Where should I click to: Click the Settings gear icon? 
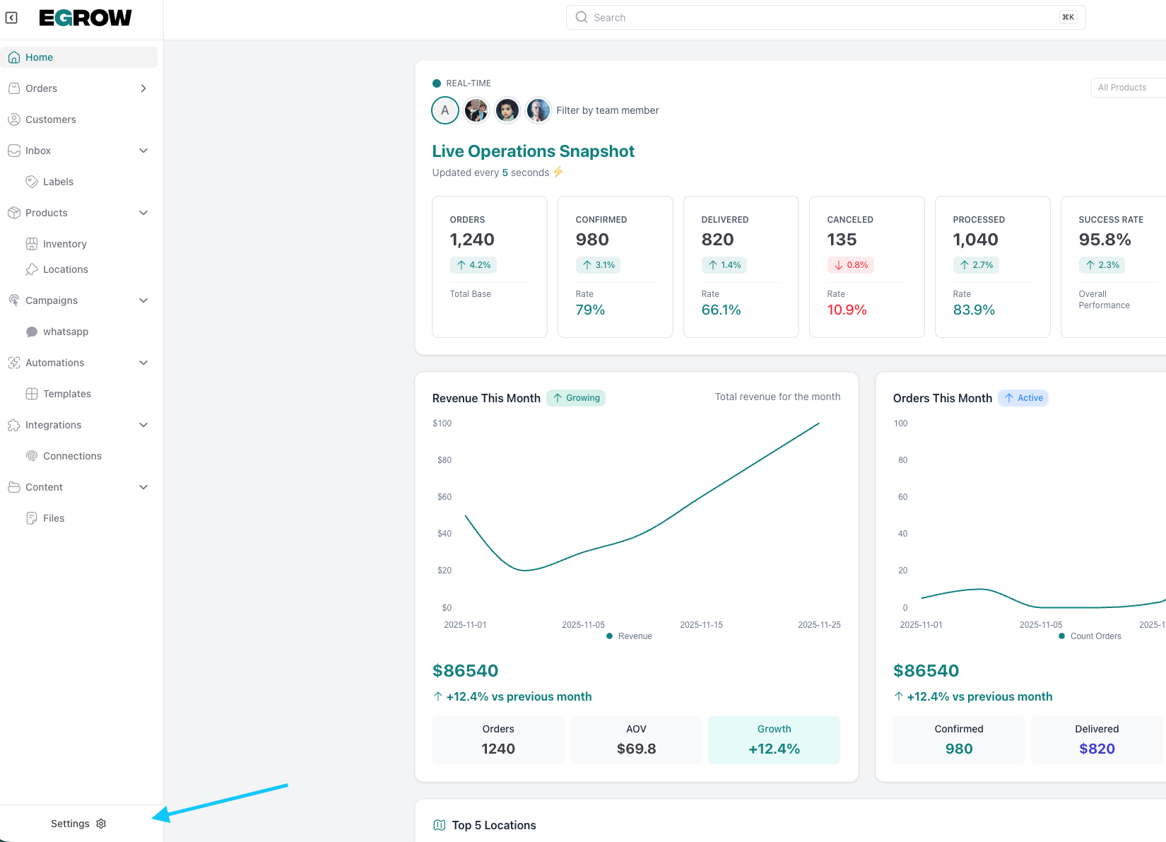101,824
